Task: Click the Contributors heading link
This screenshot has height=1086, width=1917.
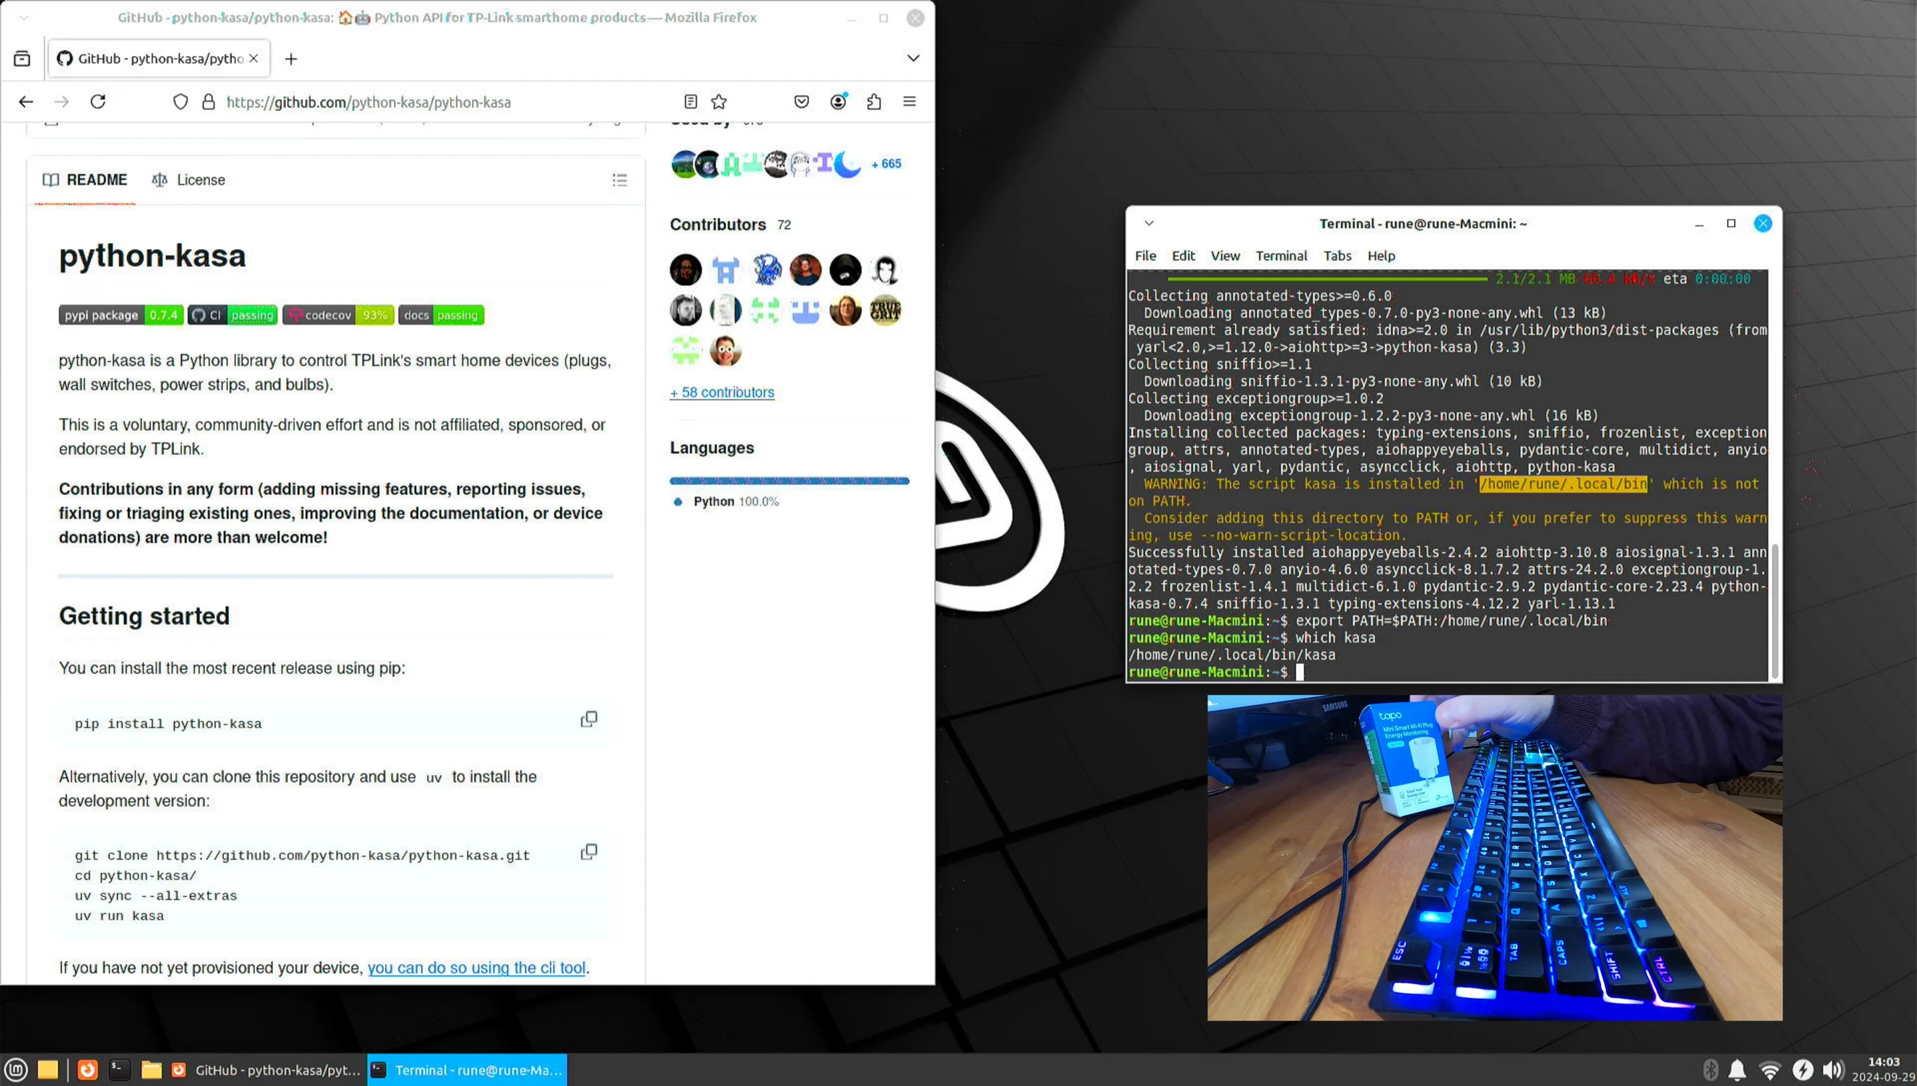Action: coord(717,224)
